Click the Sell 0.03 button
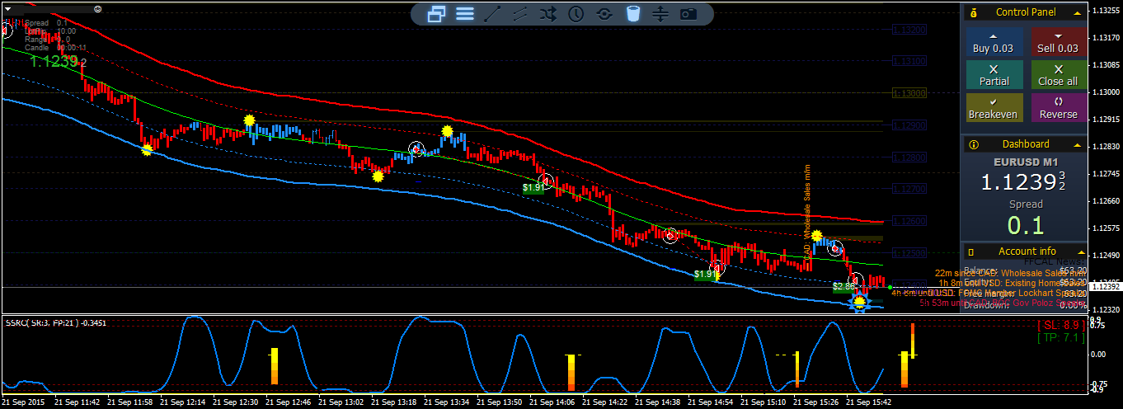Viewport: 1123px width, 409px height. 1059,42
